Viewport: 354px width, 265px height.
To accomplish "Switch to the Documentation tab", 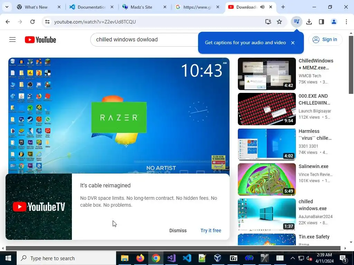I will [x=91, y=7].
